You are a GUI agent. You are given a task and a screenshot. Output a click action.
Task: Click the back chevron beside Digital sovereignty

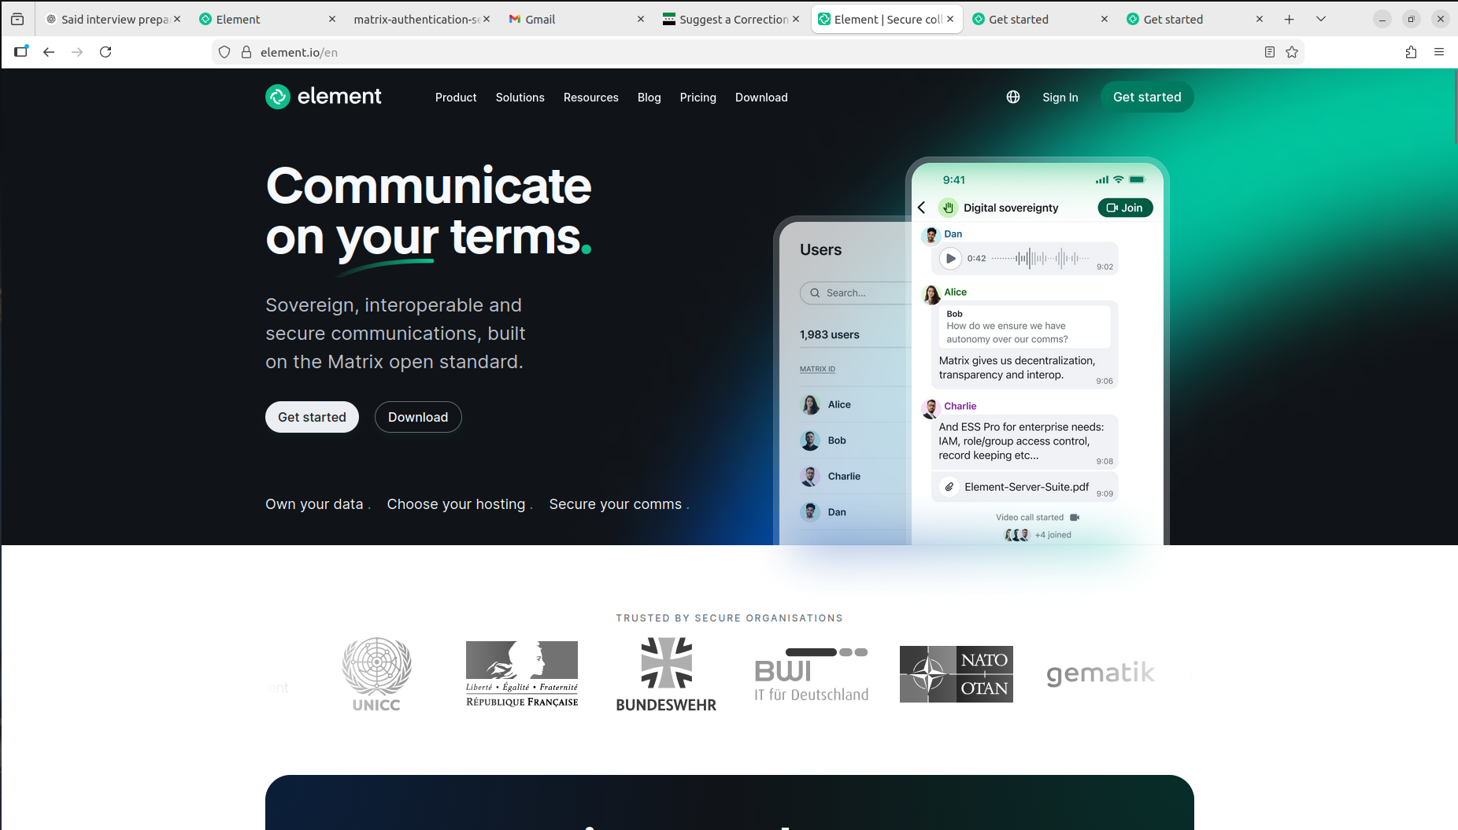pos(922,208)
